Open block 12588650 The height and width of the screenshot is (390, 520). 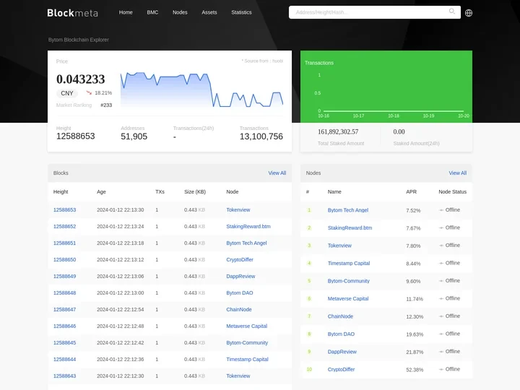[x=65, y=259]
